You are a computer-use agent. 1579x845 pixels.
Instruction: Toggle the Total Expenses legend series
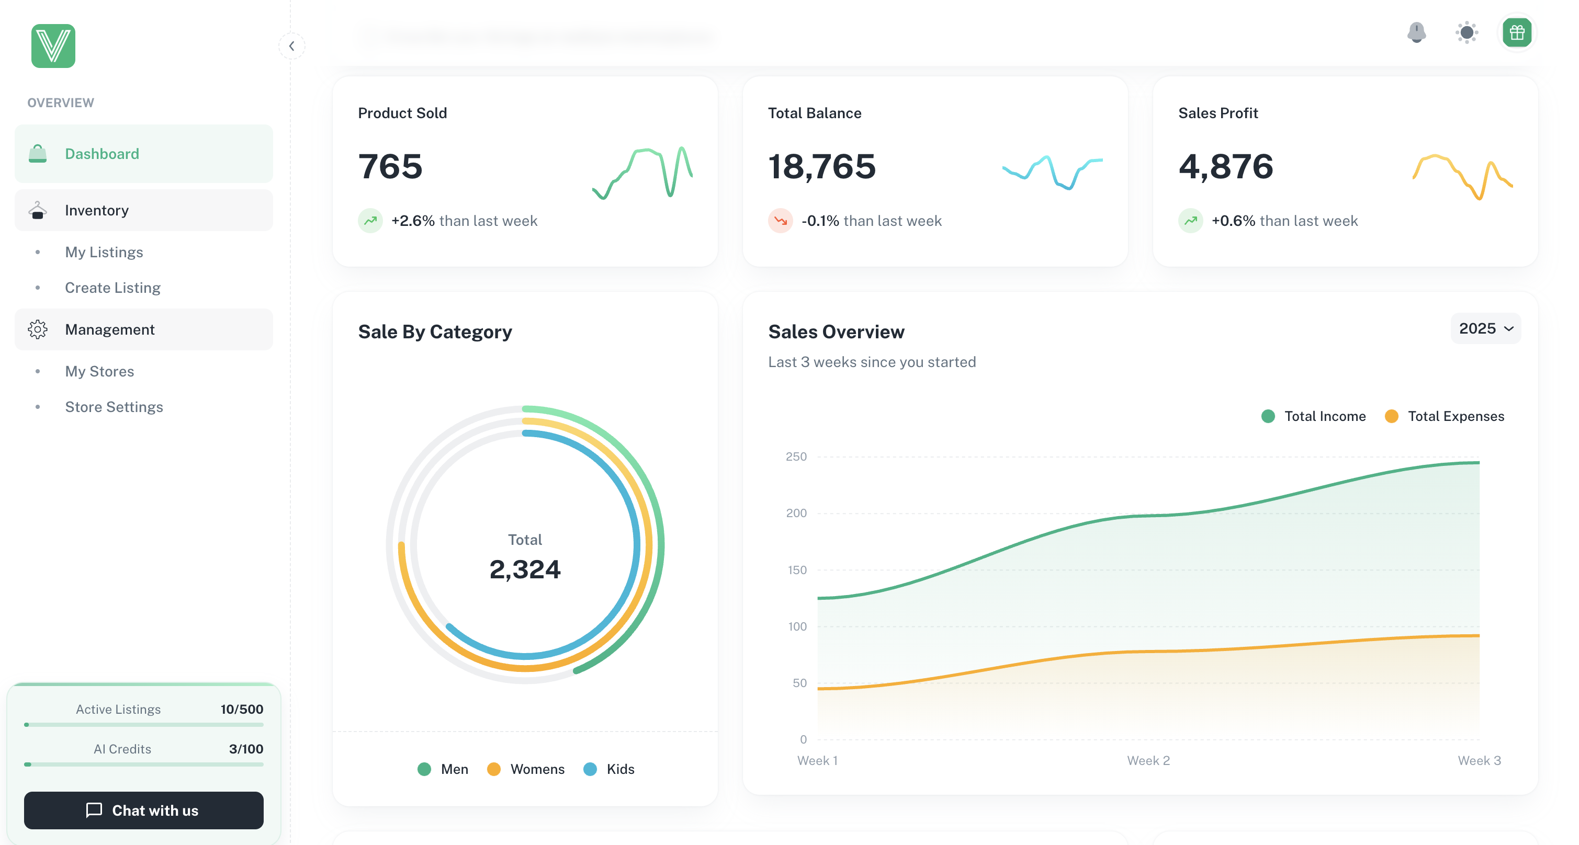click(x=1444, y=416)
